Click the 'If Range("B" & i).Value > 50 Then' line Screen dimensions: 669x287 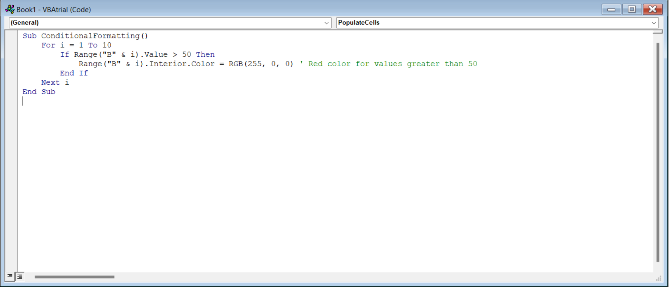click(x=137, y=55)
